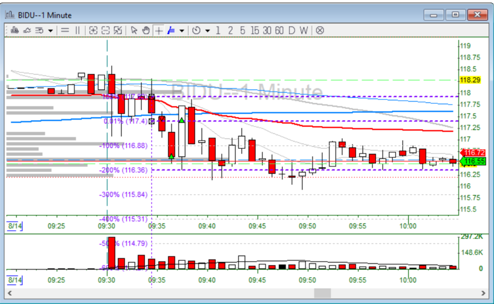494x304 pixels.
Task: Select the vertical line drawing tool
Action: [77, 31]
